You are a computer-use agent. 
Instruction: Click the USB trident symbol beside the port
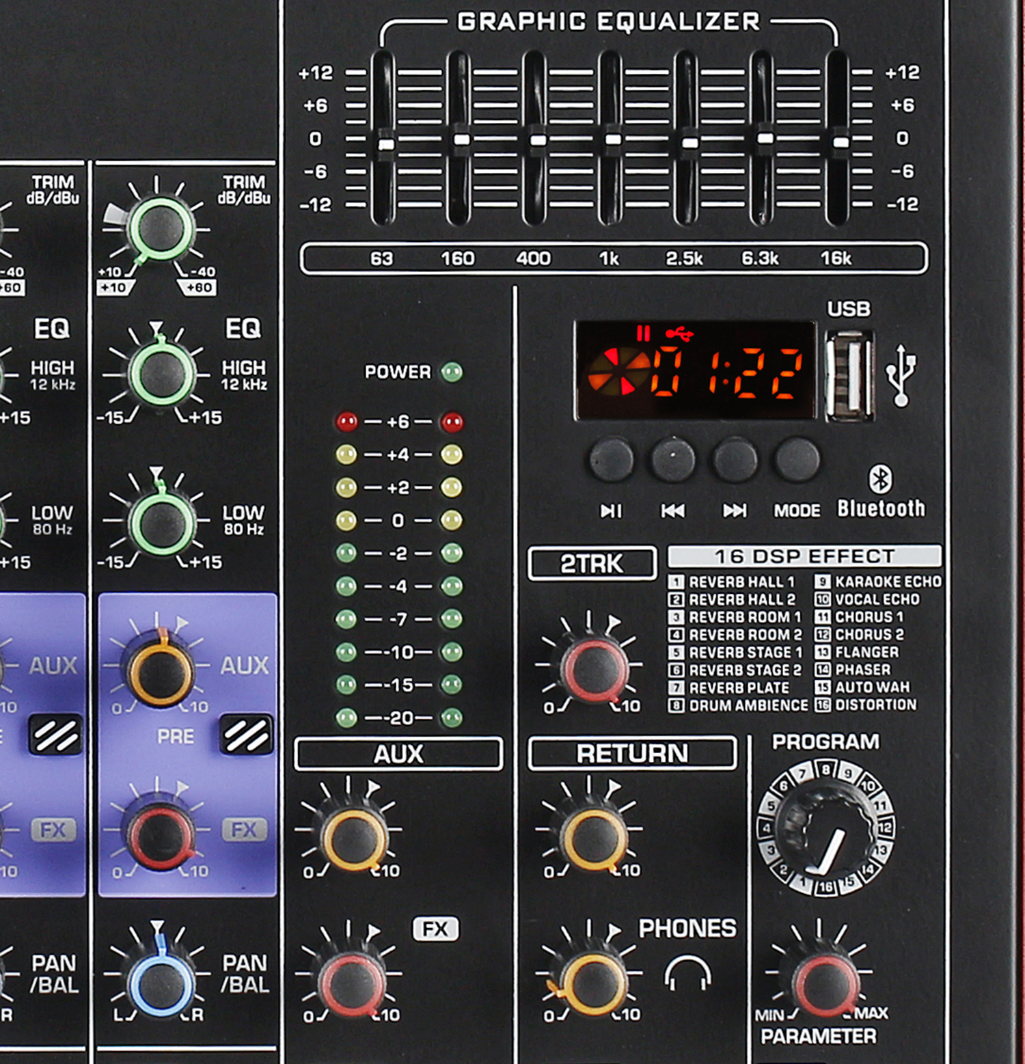[901, 375]
